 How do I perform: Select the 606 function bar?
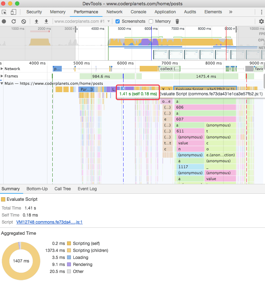click(x=205, y=107)
